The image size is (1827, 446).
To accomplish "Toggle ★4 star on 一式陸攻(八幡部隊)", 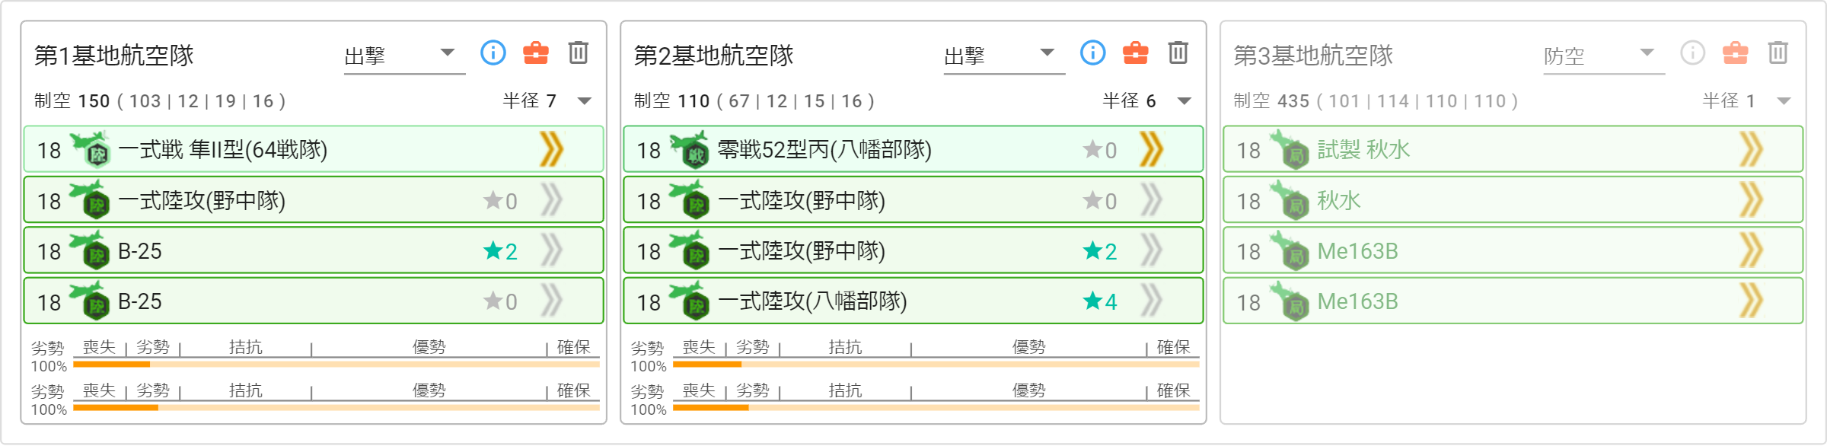I will coord(1101,301).
